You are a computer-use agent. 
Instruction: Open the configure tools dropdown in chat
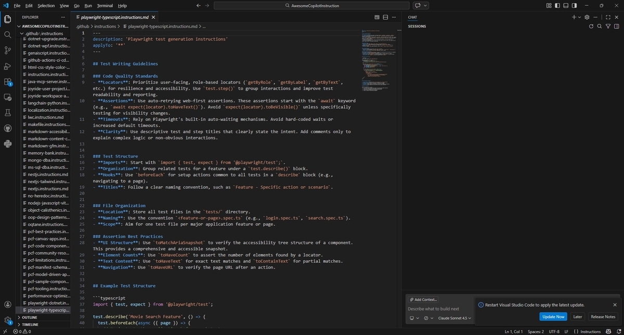click(x=428, y=318)
